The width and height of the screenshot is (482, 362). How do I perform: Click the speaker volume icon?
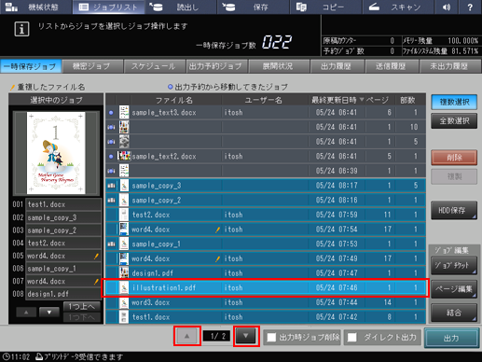point(447,7)
